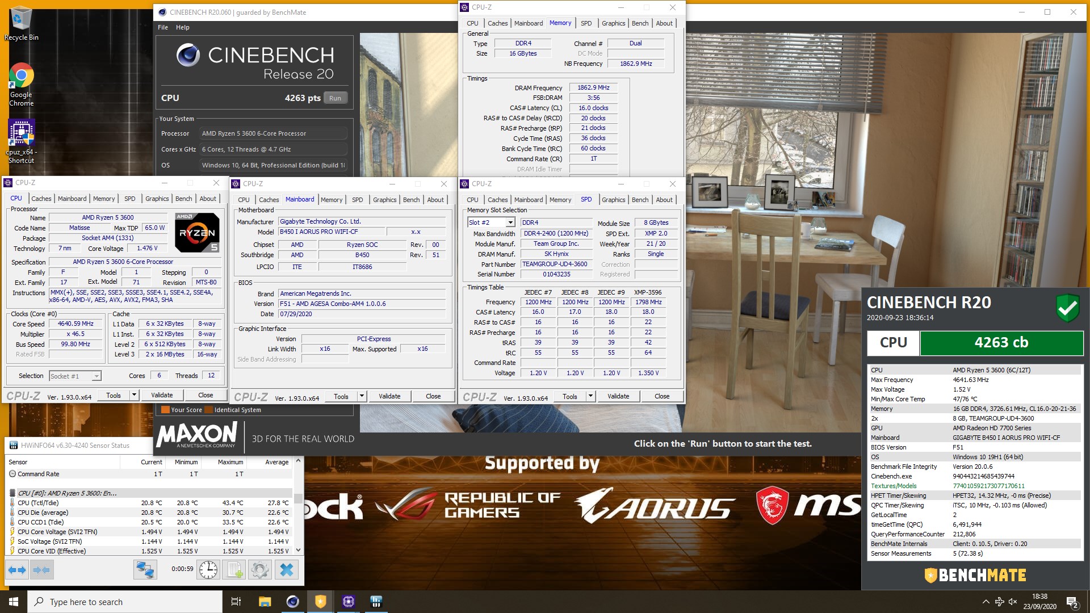The height and width of the screenshot is (613, 1090).
Task: Open HWiNFO network remote monitoring icon
Action: coord(145,569)
